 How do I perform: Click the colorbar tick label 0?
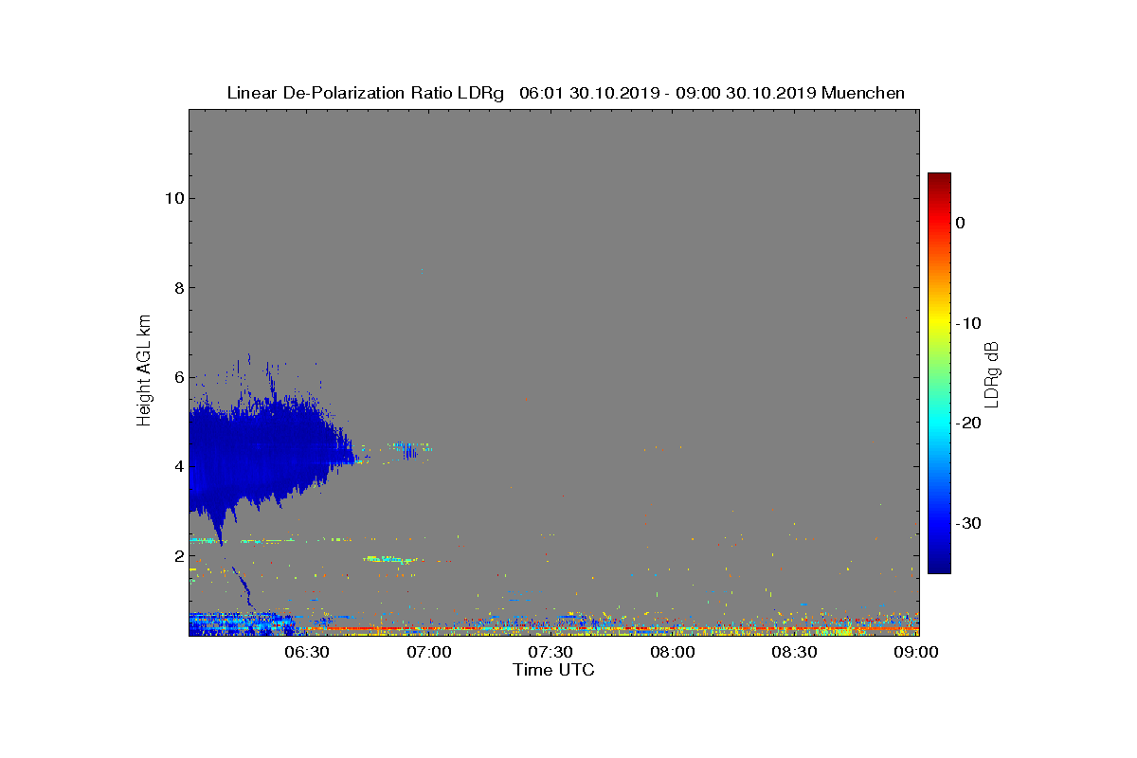pos(960,223)
